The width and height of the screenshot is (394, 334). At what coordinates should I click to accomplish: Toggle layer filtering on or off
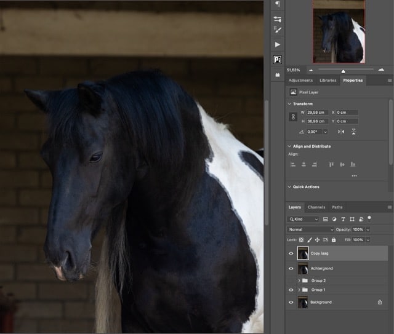click(369, 218)
